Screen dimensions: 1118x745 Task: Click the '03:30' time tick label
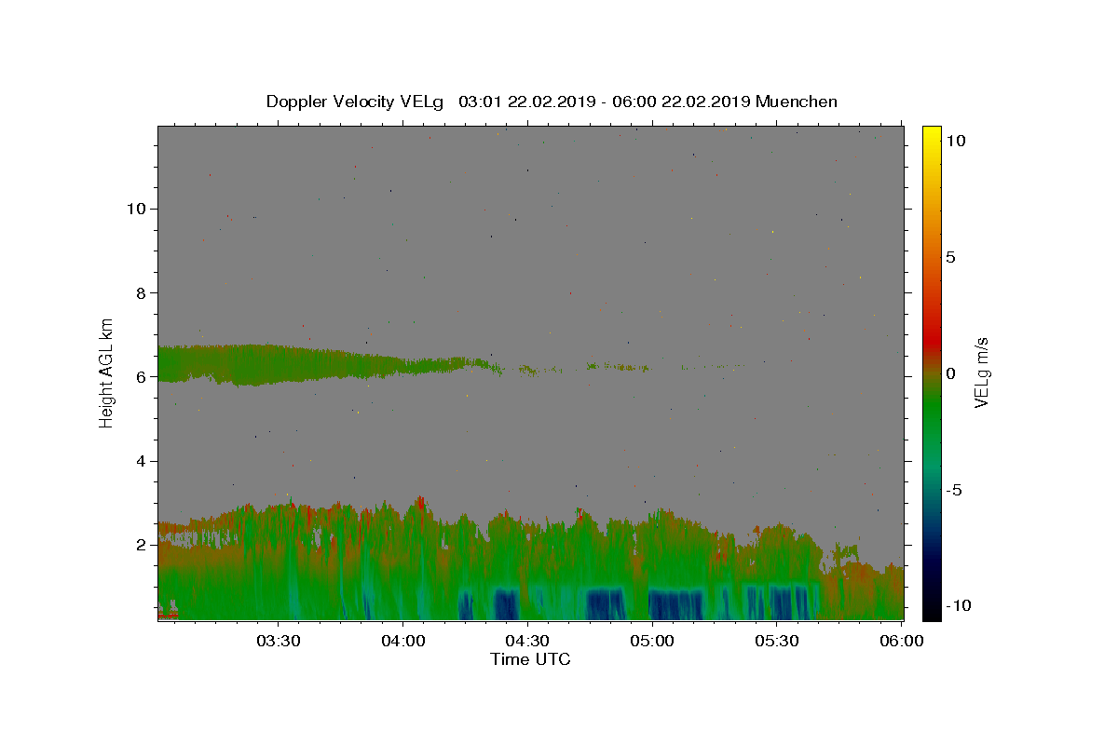point(279,641)
